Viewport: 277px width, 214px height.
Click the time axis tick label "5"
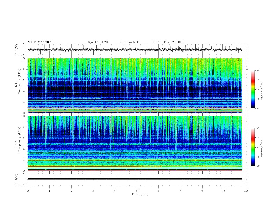[x=137, y=191]
